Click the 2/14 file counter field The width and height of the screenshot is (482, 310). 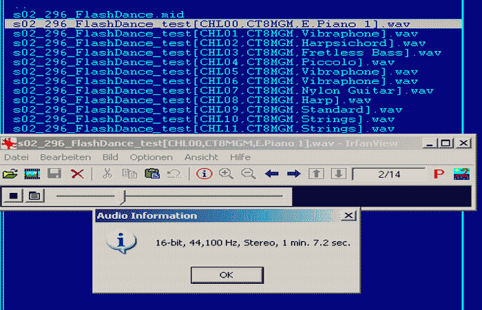click(386, 174)
